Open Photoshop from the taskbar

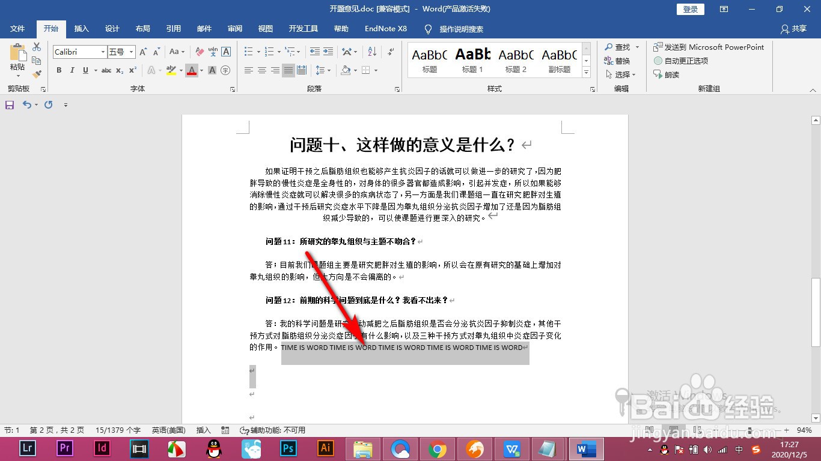[x=288, y=448]
